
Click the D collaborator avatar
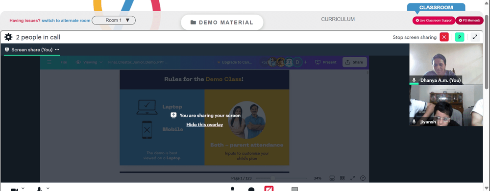(x=297, y=62)
